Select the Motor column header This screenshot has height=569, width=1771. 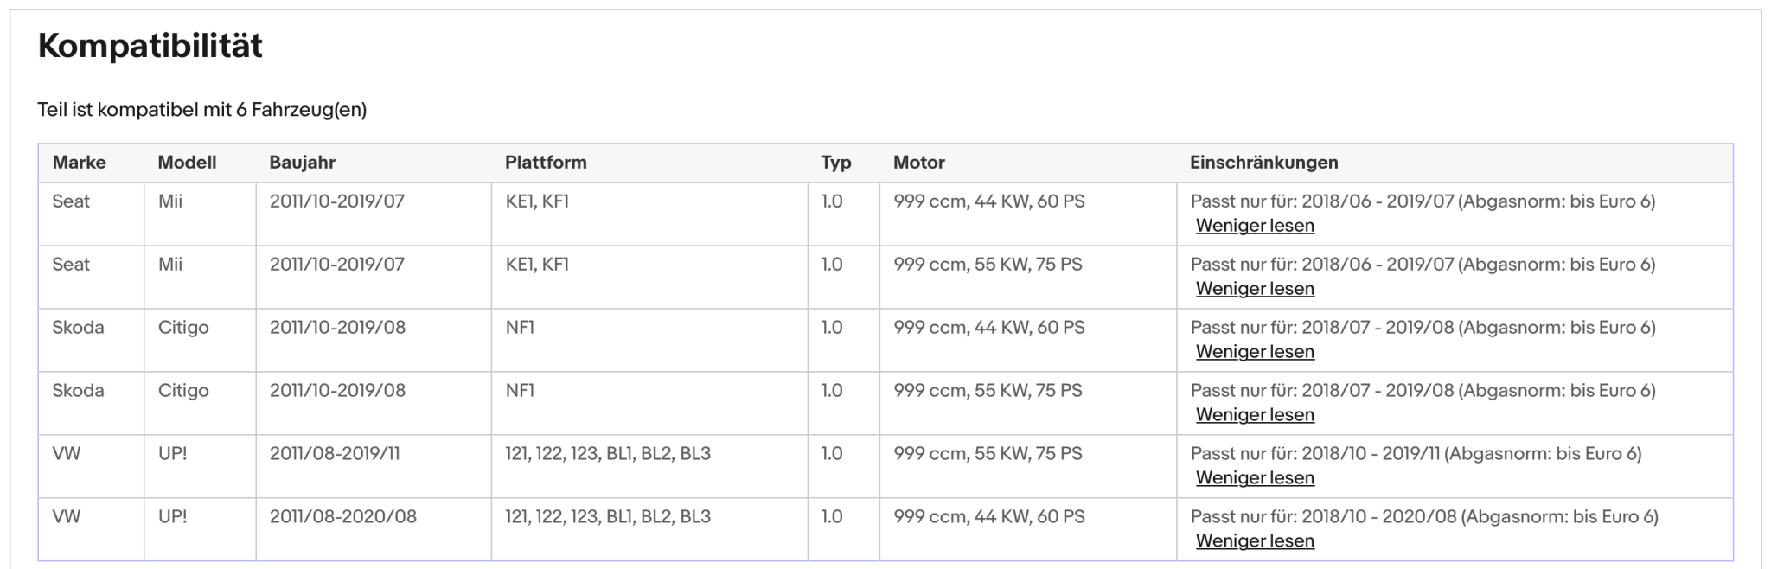pyautogui.click(x=919, y=163)
